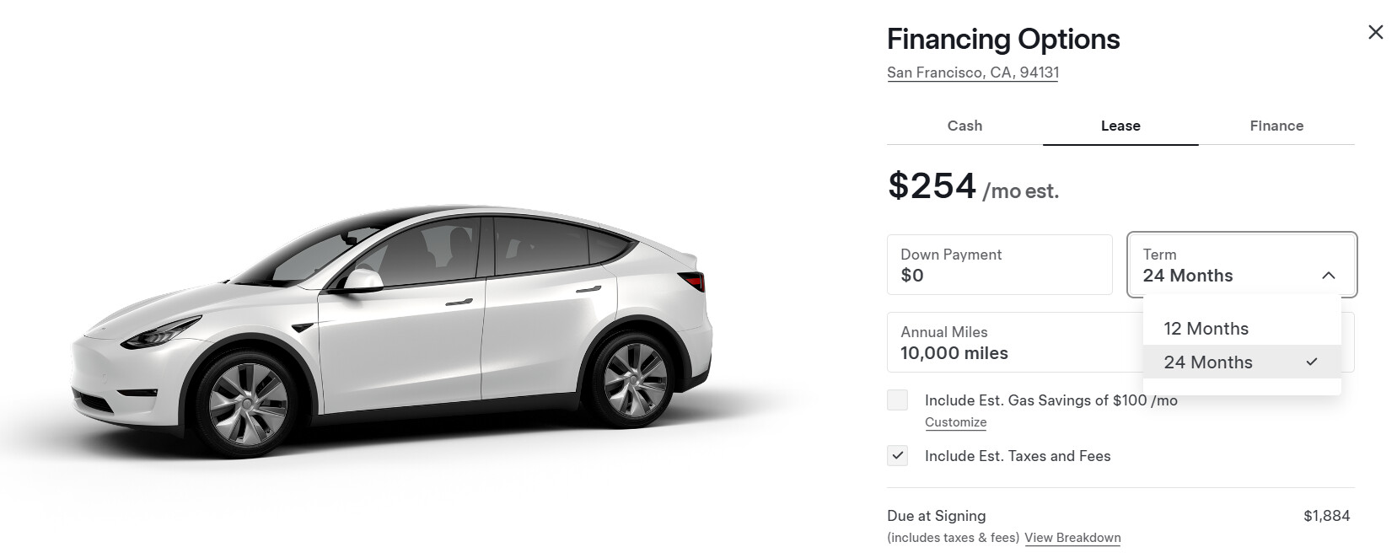Click the checkmark beside 24 Months

pos(1311,362)
